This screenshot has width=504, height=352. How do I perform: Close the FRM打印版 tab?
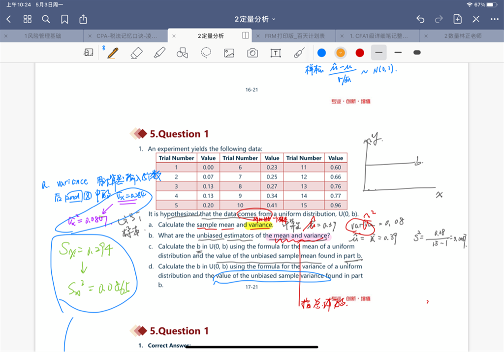pyautogui.click(x=258, y=36)
